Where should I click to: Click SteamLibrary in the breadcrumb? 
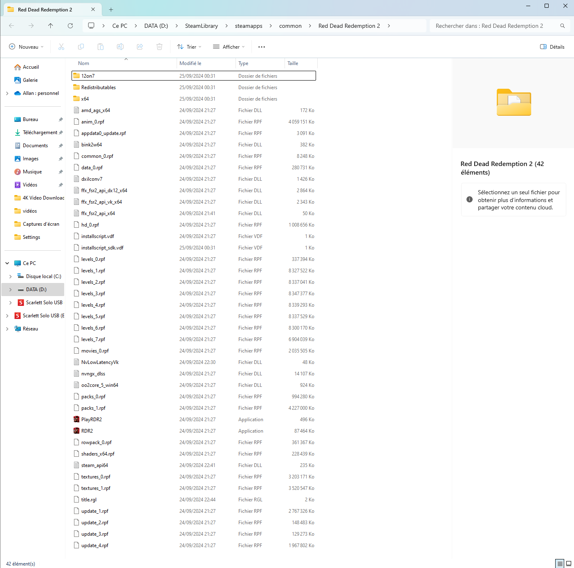(202, 26)
